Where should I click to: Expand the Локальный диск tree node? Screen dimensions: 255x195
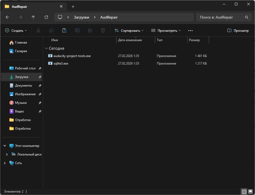(7, 155)
